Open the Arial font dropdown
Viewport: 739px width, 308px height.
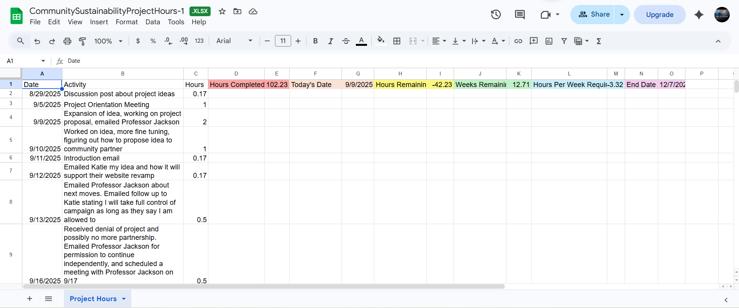tap(234, 41)
